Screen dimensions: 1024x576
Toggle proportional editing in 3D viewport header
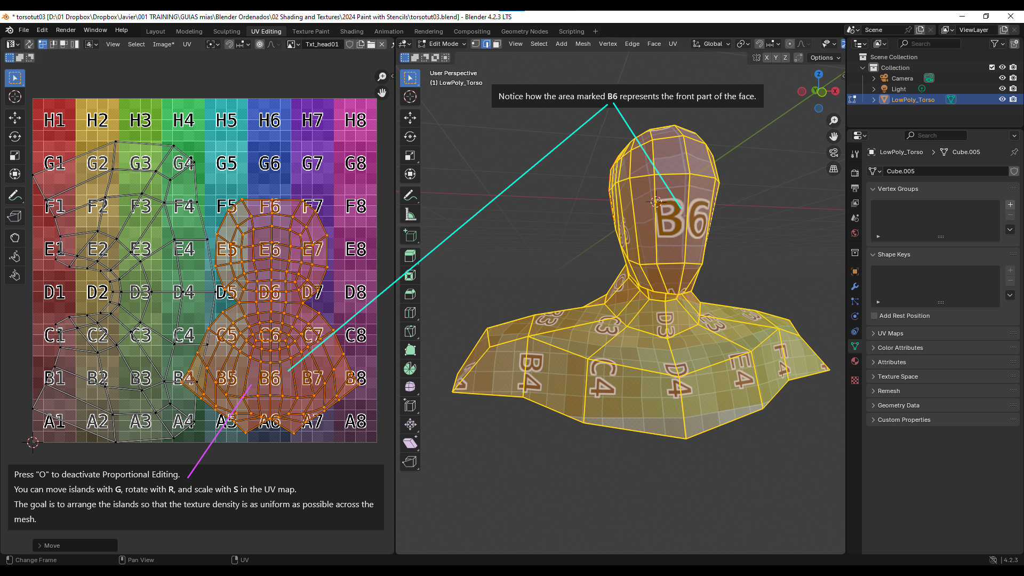coord(790,44)
